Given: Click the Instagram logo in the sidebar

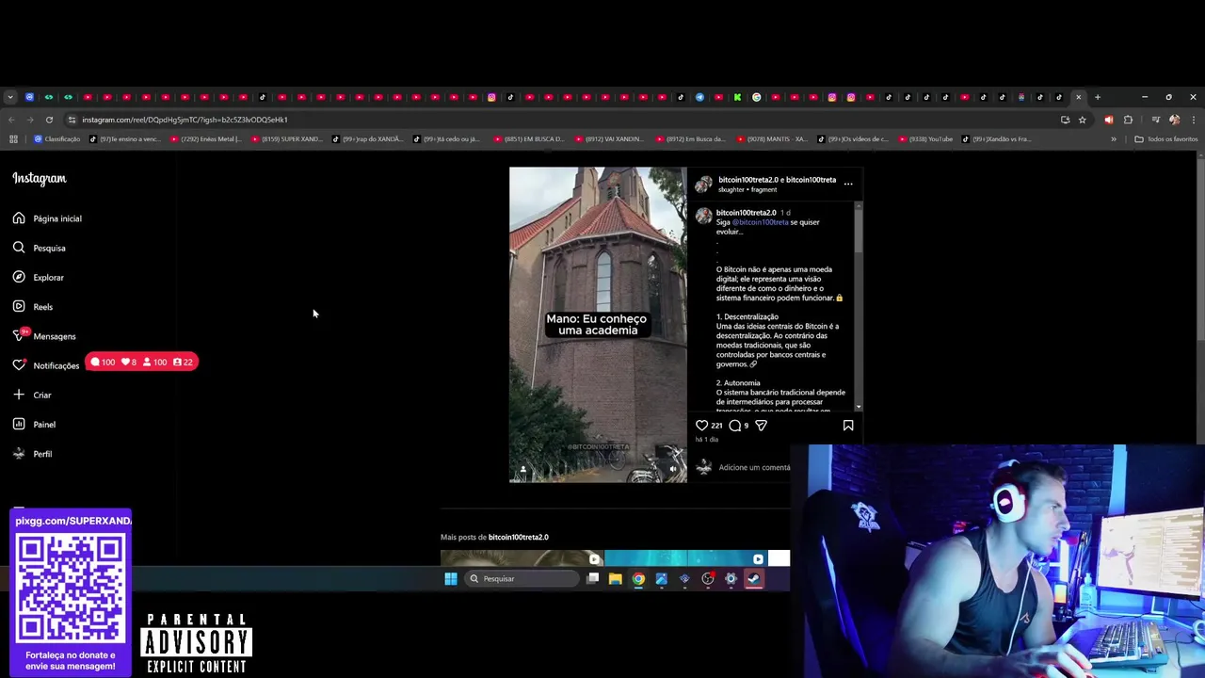Looking at the screenshot, I should pos(40,178).
